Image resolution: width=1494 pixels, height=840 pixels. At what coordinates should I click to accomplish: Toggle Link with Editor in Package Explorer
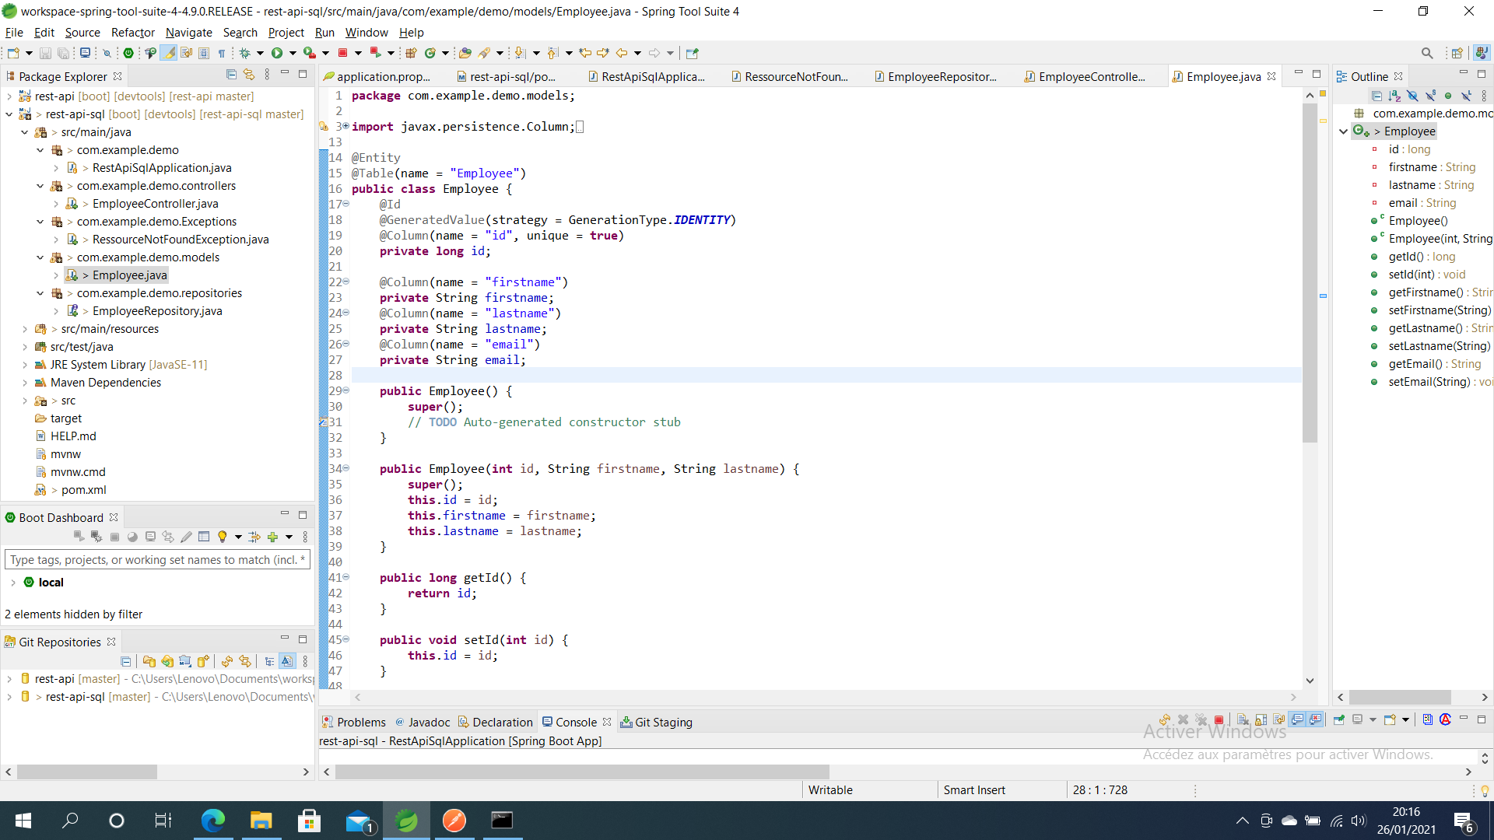pos(249,75)
